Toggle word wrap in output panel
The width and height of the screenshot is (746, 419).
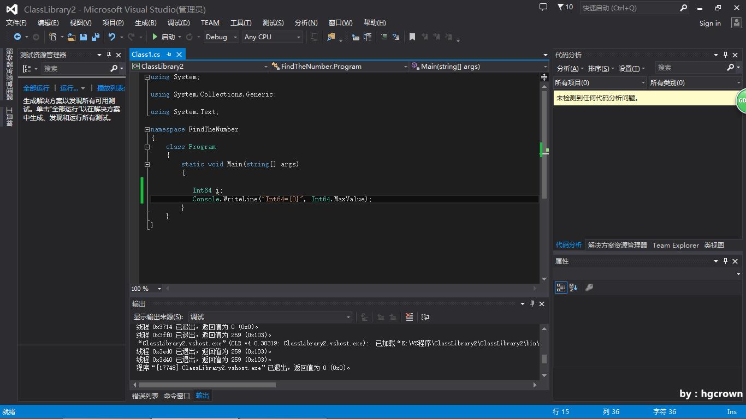tap(425, 316)
